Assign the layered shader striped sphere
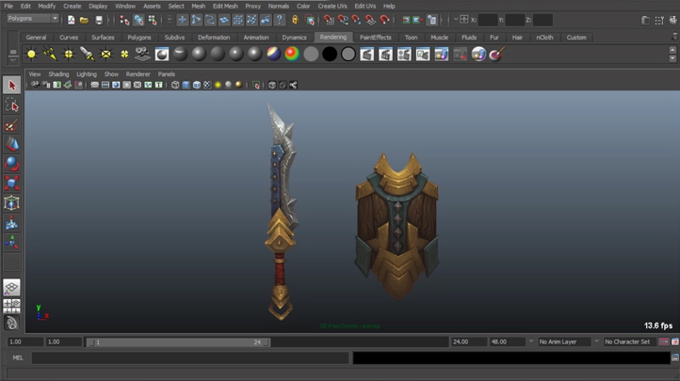The image size is (680, 381). (x=274, y=55)
